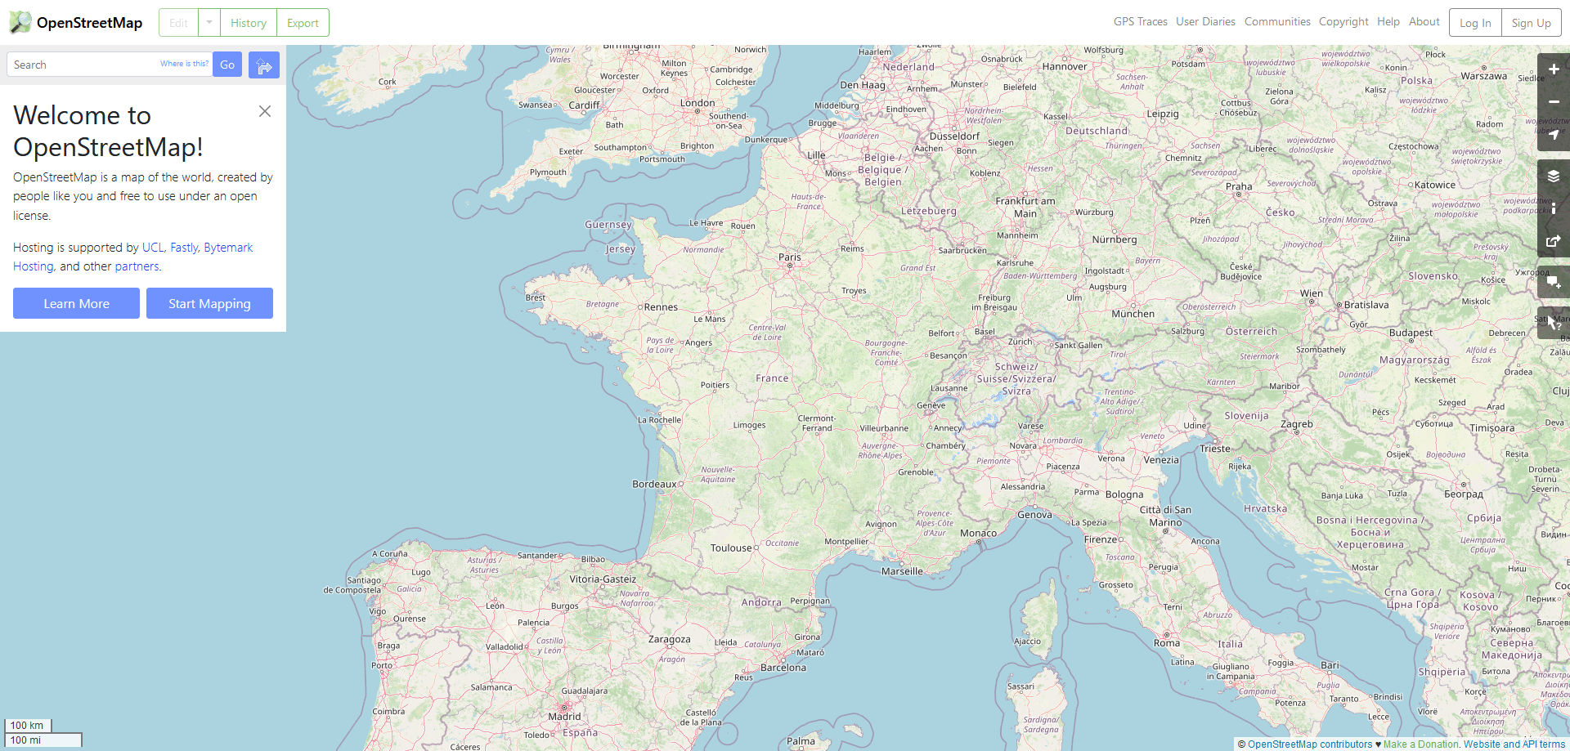Open the map Layers panel
Screen dimensions: 1570x751
click(x=1554, y=176)
